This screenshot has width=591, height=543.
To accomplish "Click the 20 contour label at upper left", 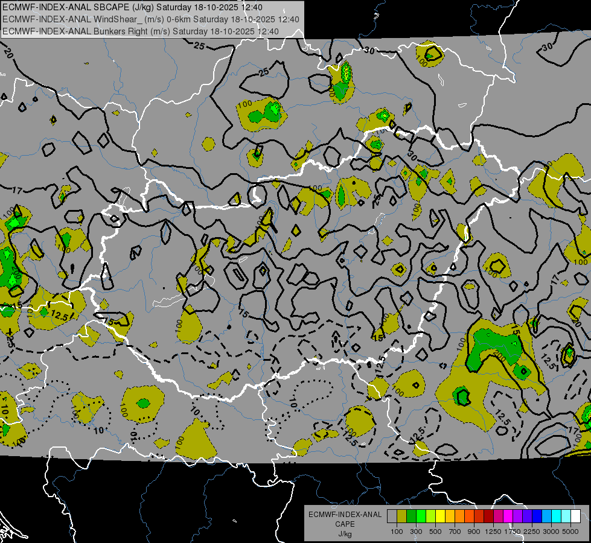I will 8,53.
